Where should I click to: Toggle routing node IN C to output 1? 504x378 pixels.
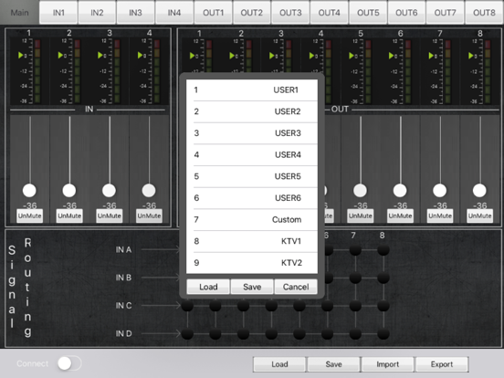[x=187, y=306]
